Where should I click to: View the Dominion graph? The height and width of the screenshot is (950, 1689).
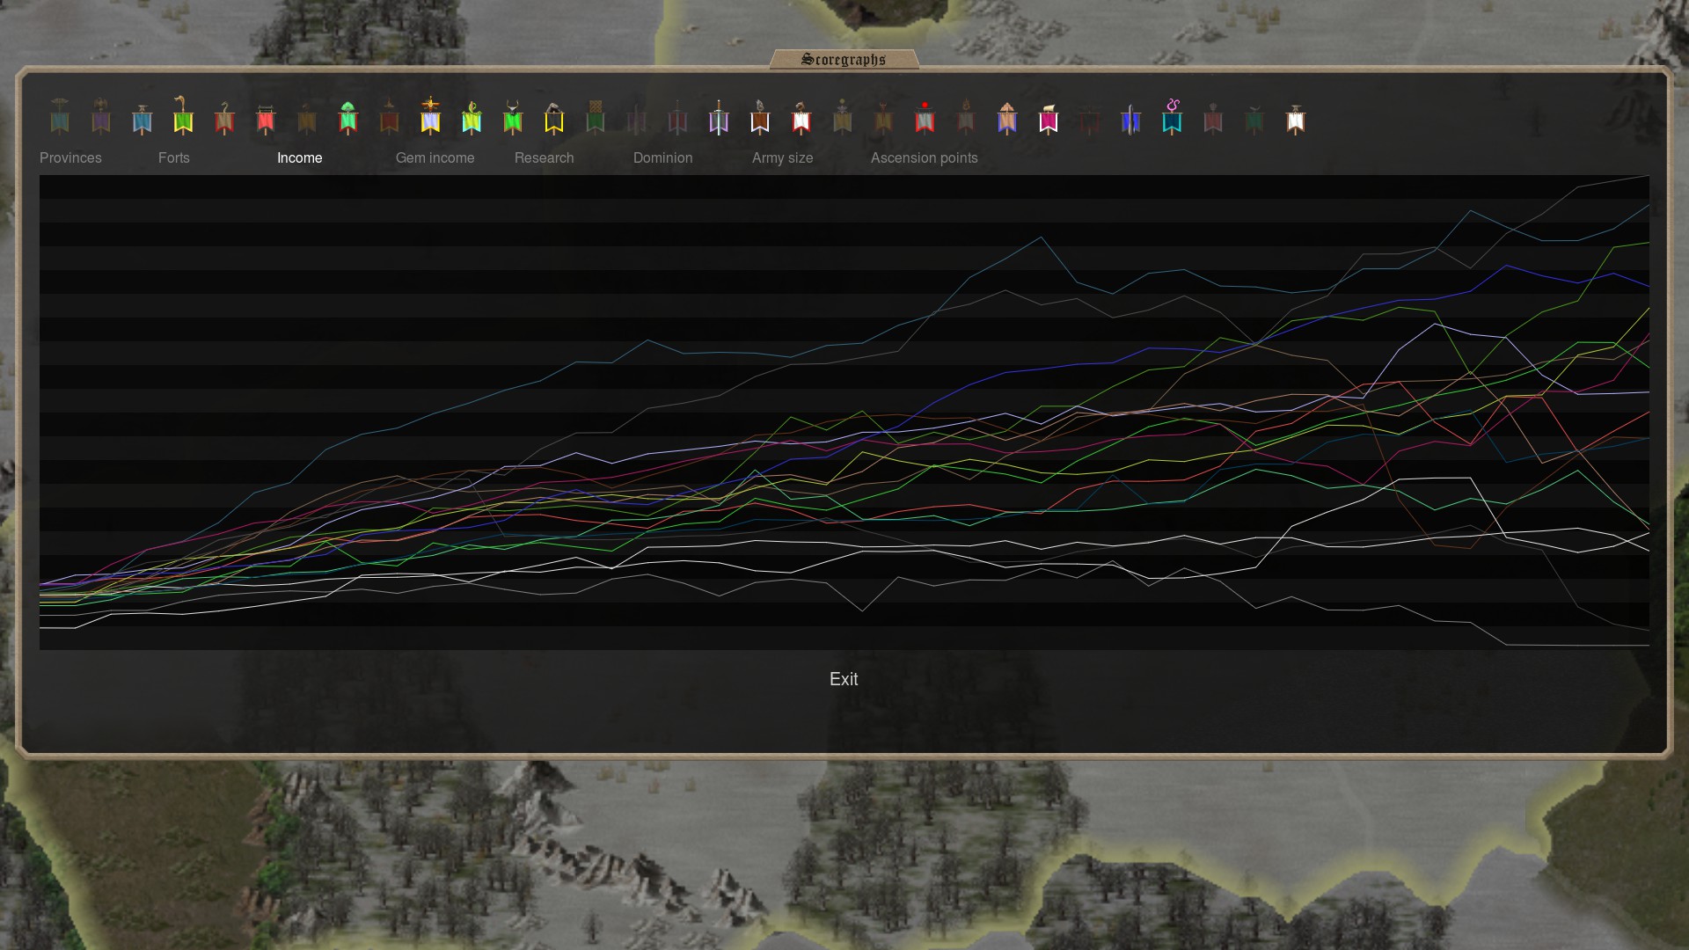click(x=663, y=158)
